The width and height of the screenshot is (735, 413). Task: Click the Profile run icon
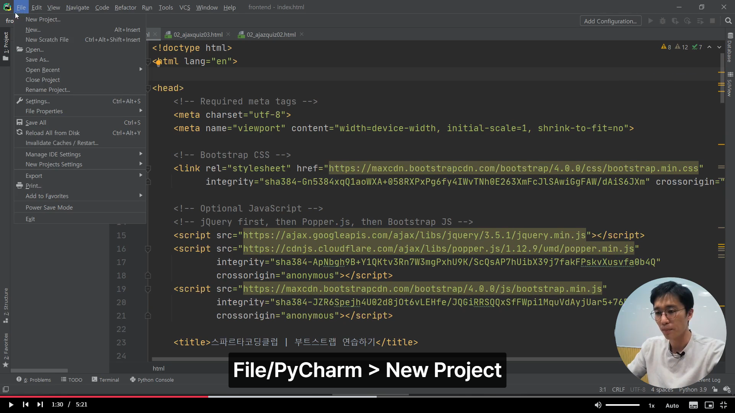688,21
